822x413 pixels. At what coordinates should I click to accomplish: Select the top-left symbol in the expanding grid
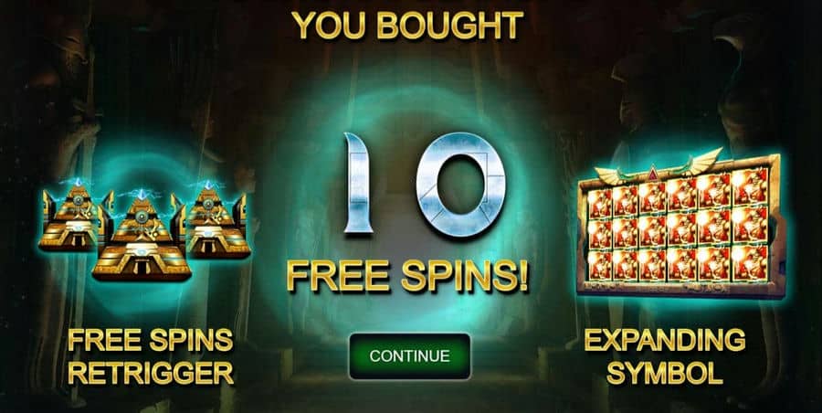pyautogui.click(x=599, y=202)
